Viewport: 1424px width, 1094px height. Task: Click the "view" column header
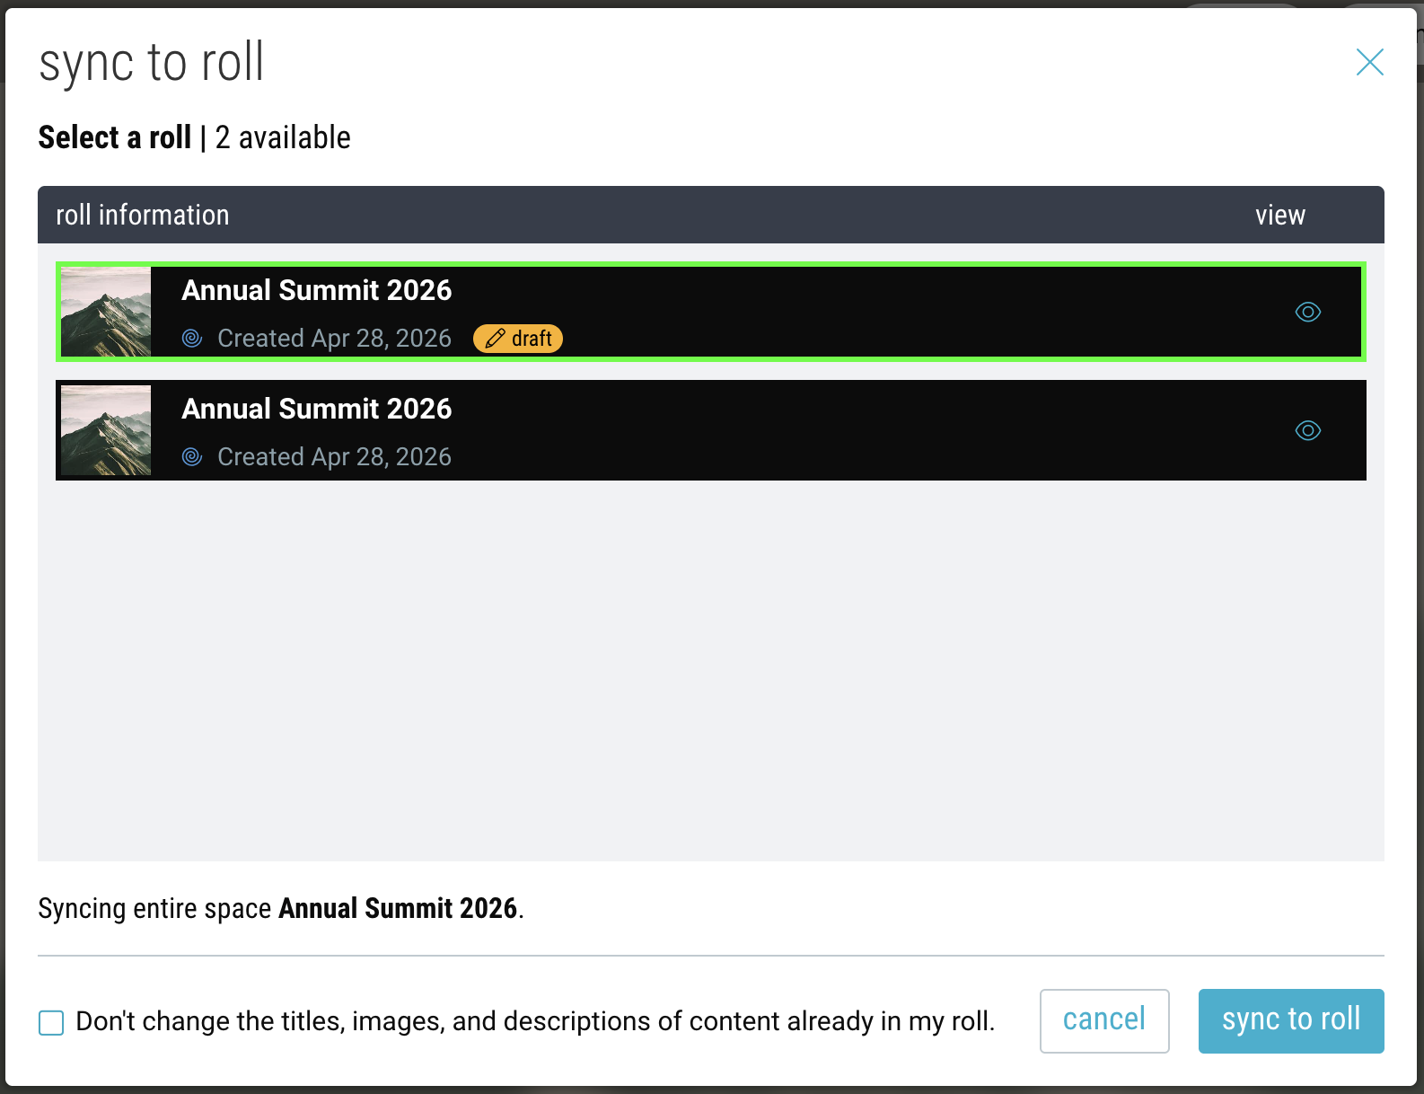point(1279,215)
